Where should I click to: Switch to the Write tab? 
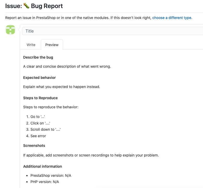click(x=31, y=45)
